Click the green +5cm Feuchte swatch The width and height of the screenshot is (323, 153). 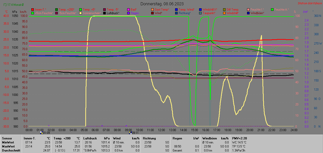33,13
